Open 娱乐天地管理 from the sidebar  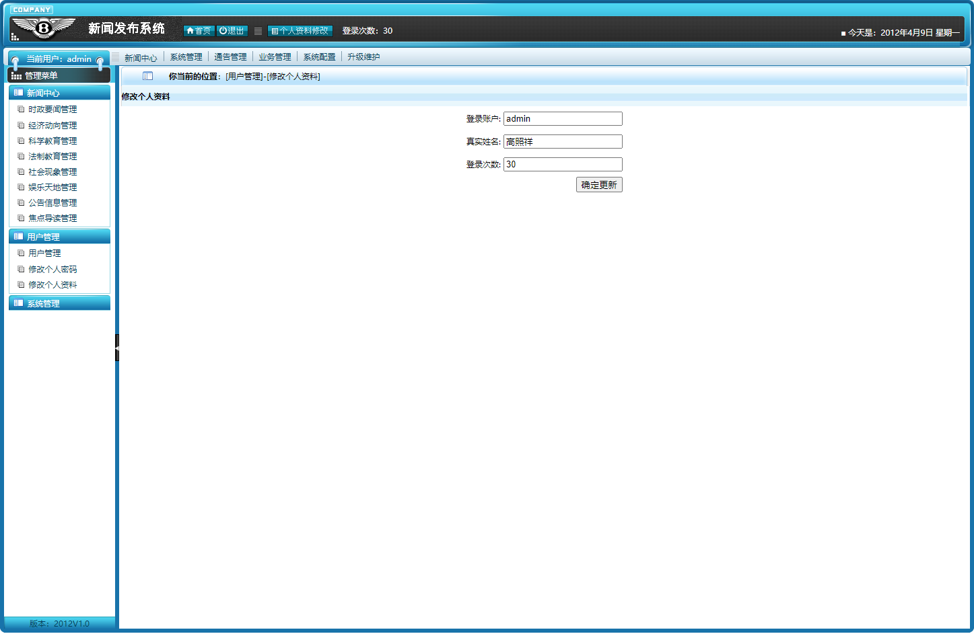coord(53,188)
